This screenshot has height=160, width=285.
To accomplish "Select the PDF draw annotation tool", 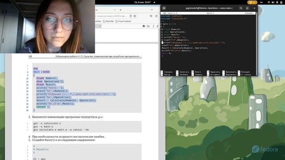I will pos(158,26).
